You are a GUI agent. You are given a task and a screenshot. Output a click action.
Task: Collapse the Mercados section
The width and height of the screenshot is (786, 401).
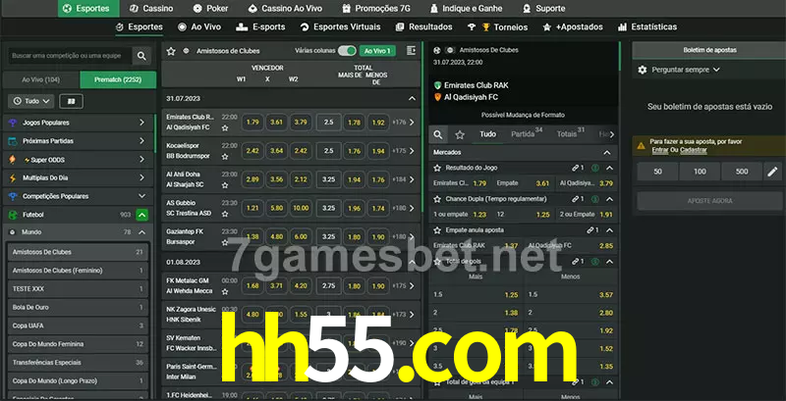click(607, 153)
